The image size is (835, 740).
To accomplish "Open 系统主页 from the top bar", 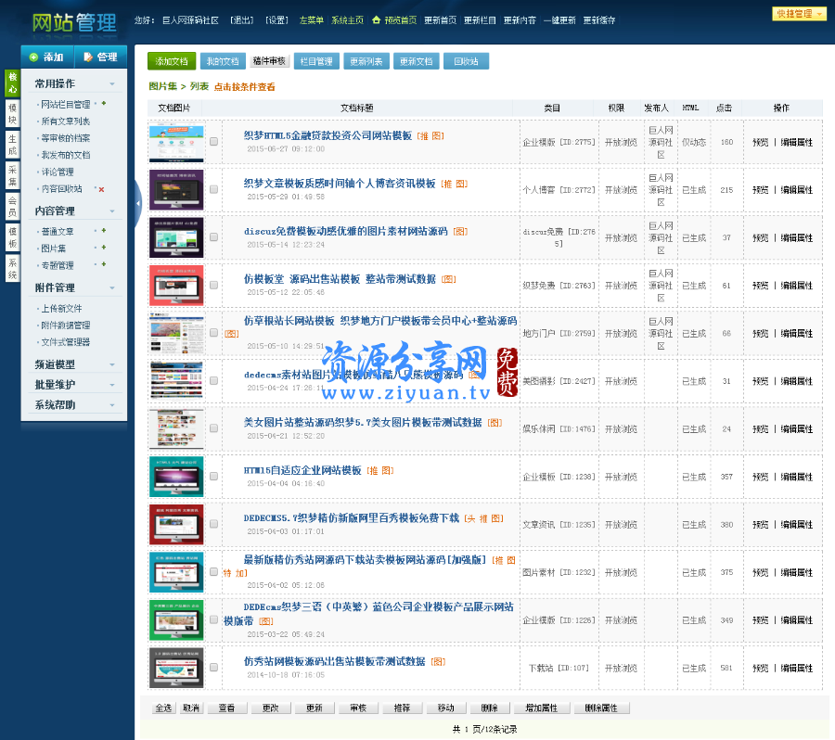I will pos(347,19).
